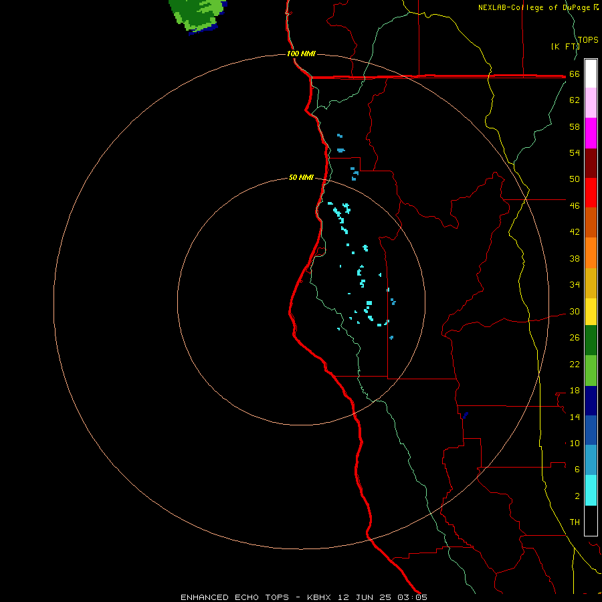
Task: Click the legend value 2
Action: [x=577, y=496]
